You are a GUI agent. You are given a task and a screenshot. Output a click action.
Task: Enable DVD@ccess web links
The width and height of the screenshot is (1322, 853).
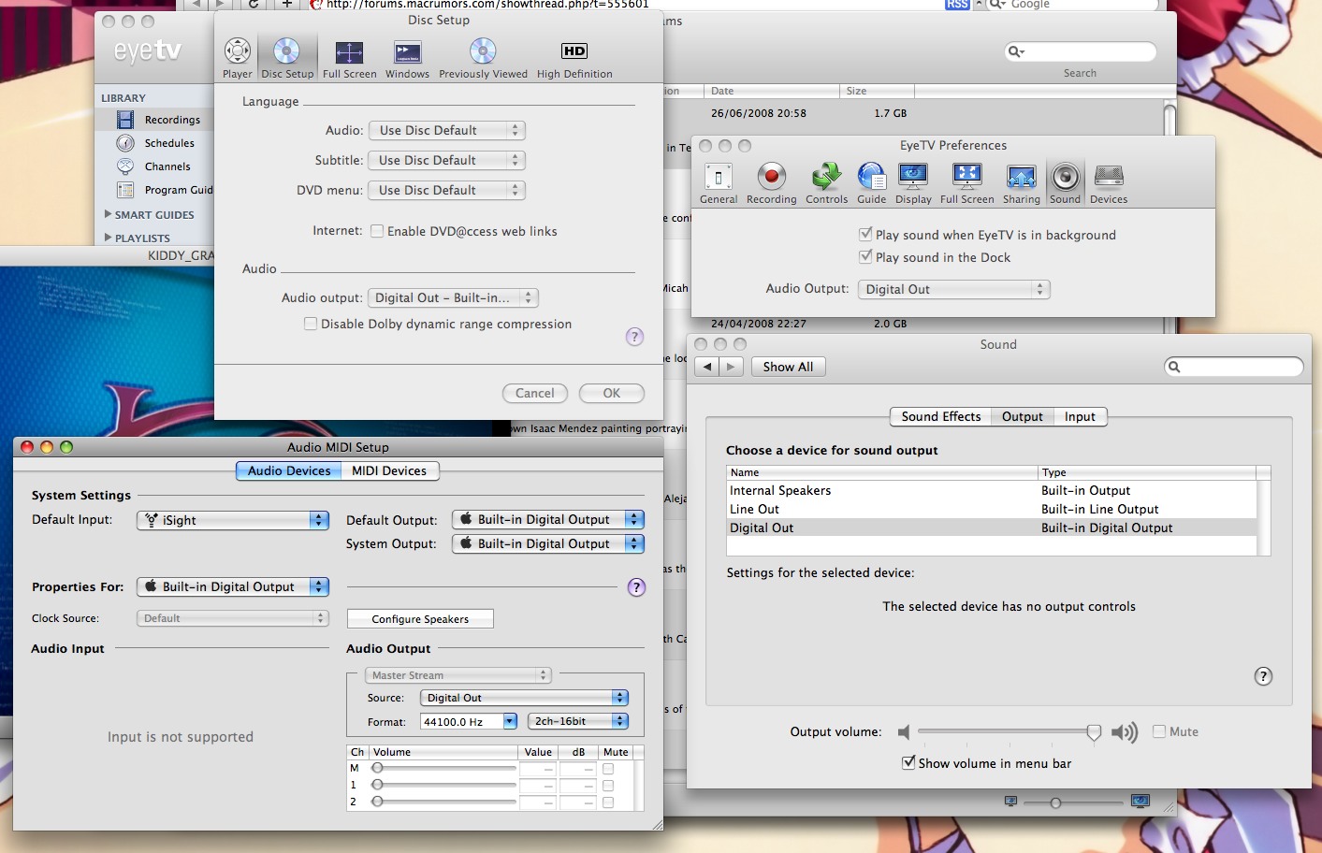tap(377, 231)
